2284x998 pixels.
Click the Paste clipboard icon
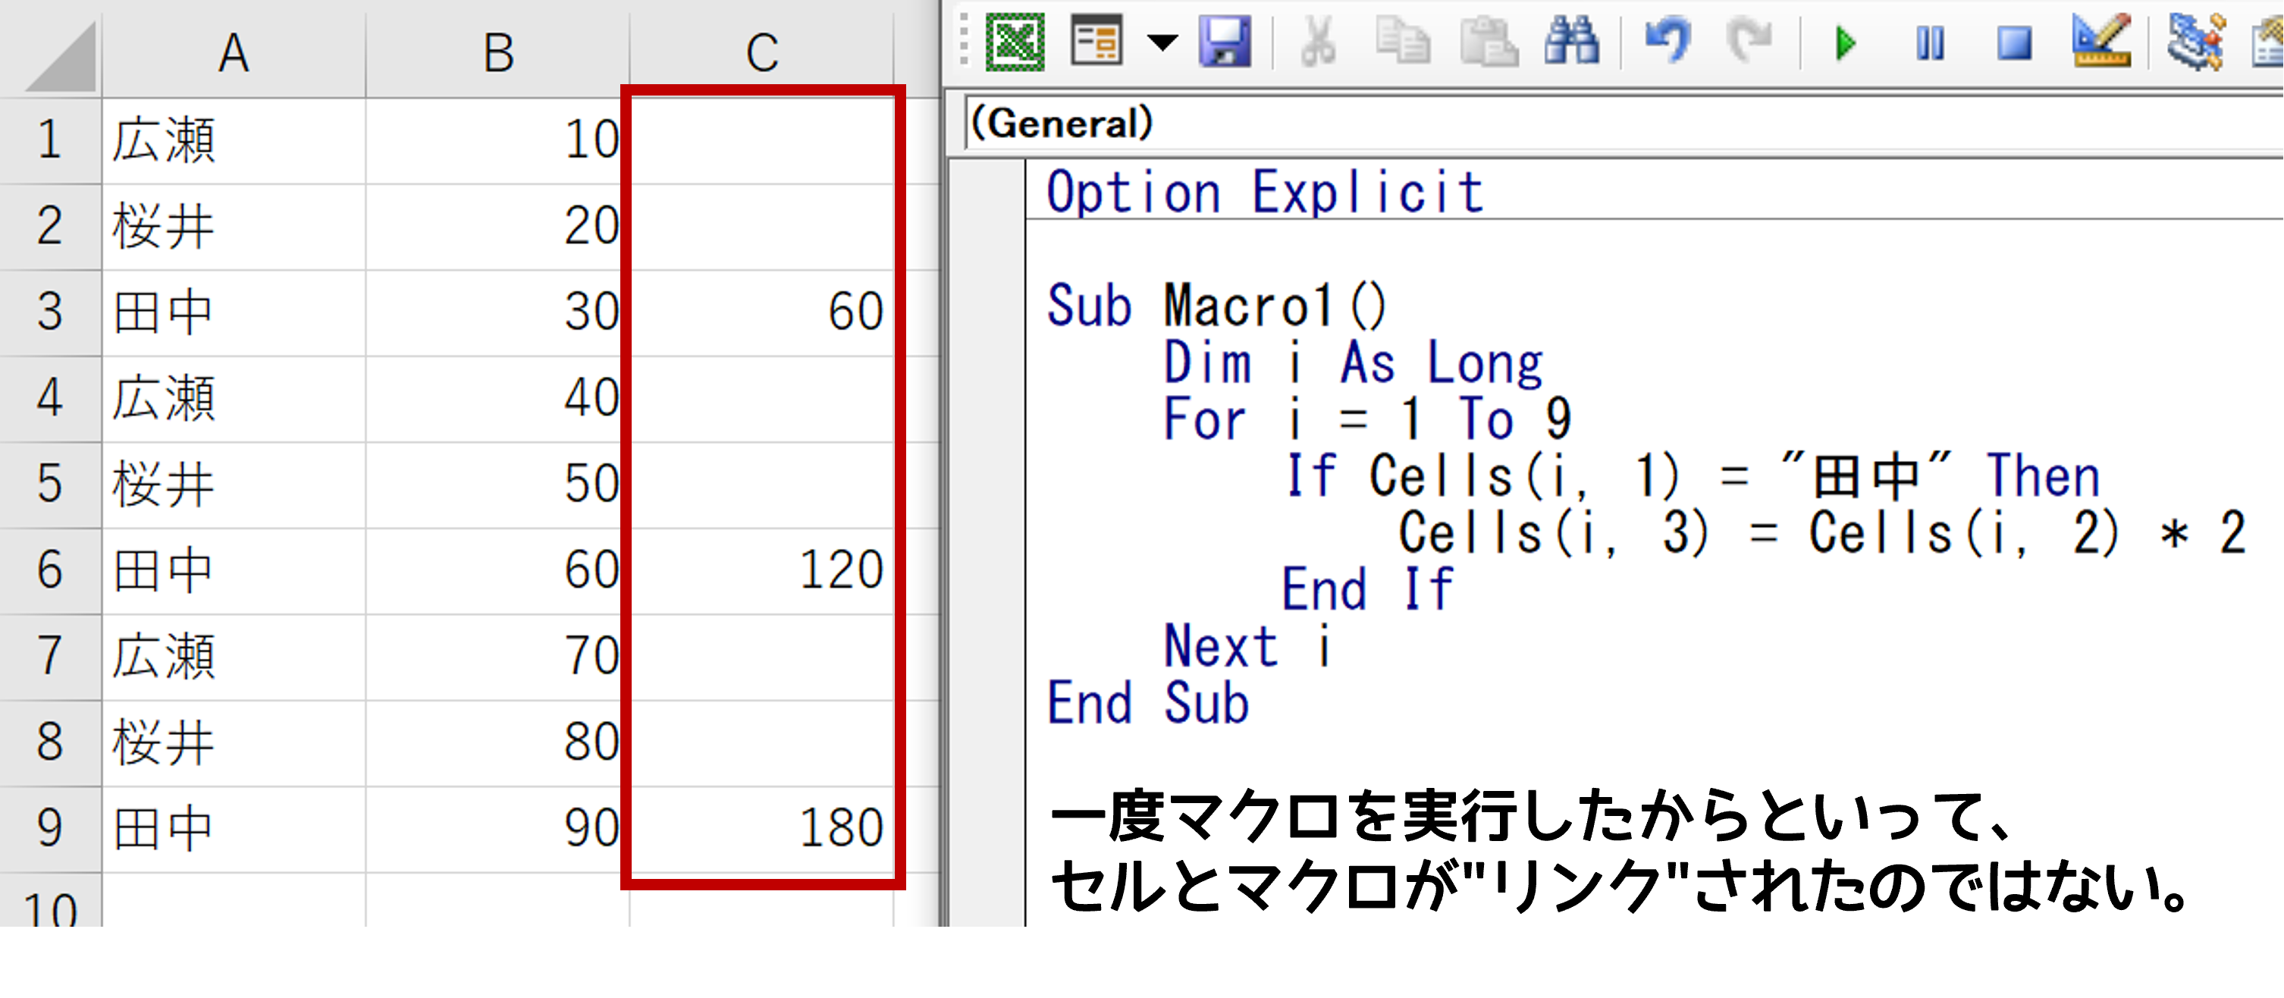[x=1489, y=42]
